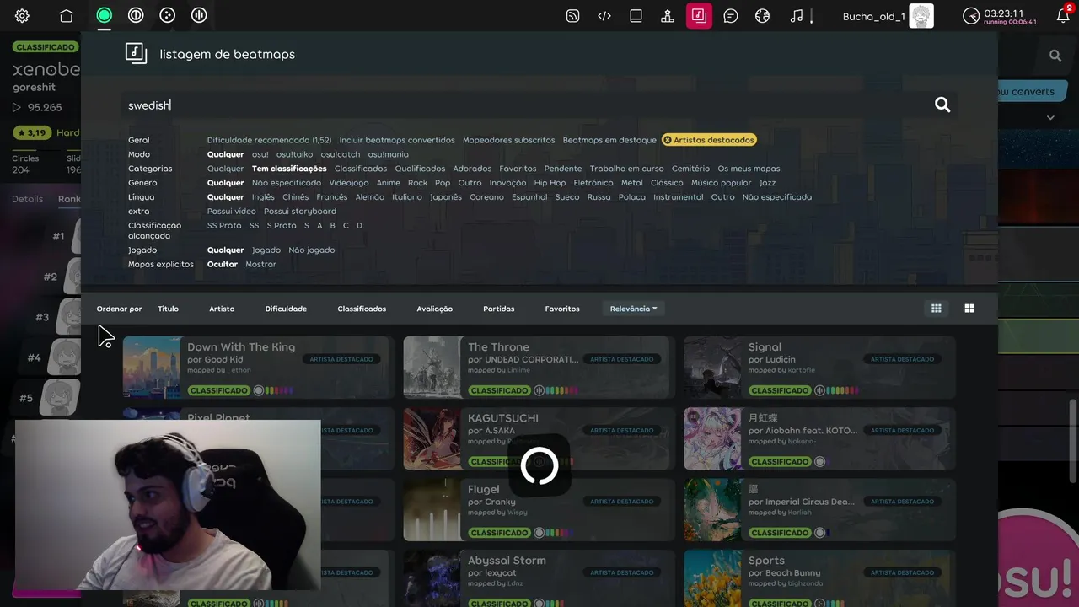Open Details tab in background window
The height and width of the screenshot is (607, 1079).
[27, 199]
